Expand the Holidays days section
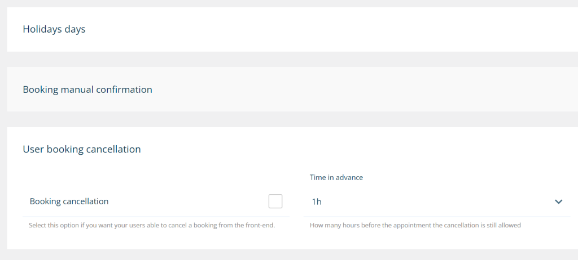Image resolution: width=578 pixels, height=260 pixels. point(54,29)
